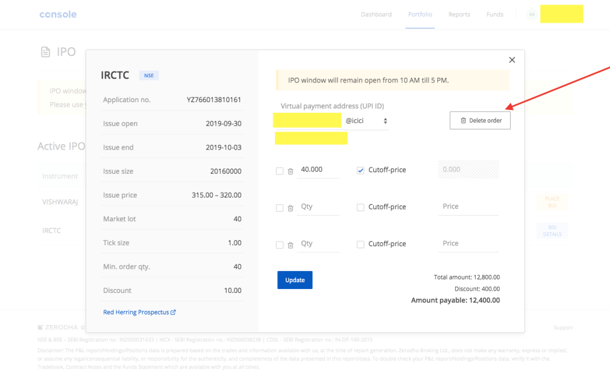Image resolution: width=610 pixels, height=381 pixels.
Task: Click the second row Price field
Action: (x=468, y=207)
